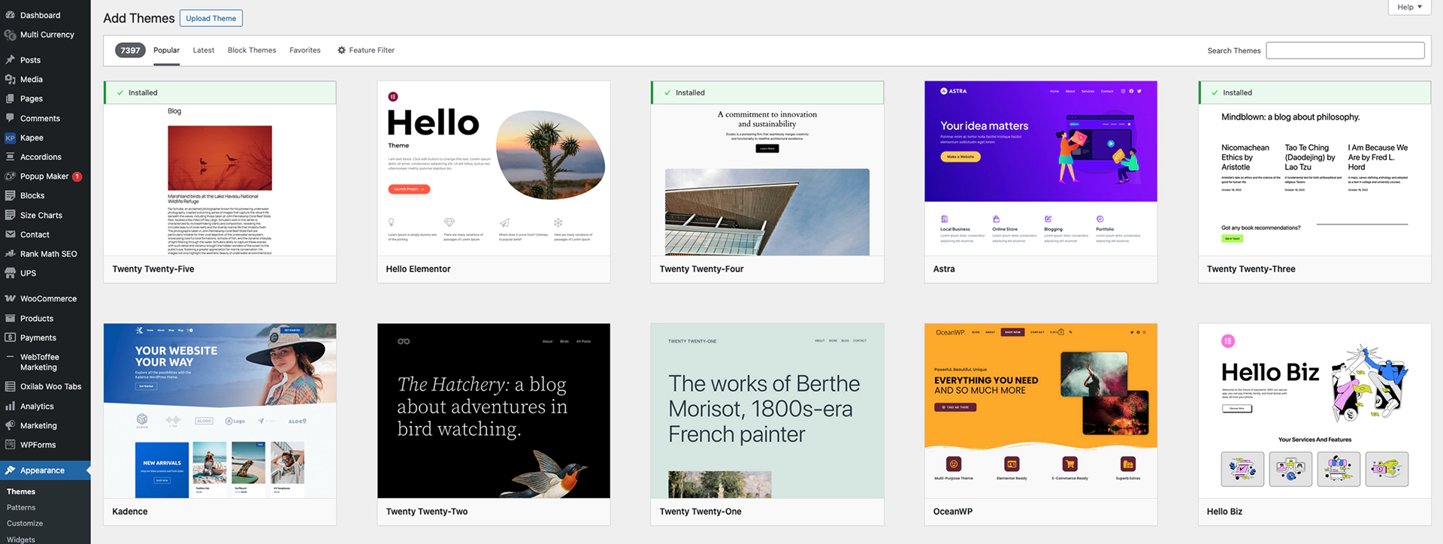1443x544 pixels.
Task: Select the Hello Biz theme thumbnail
Action: tap(1314, 411)
